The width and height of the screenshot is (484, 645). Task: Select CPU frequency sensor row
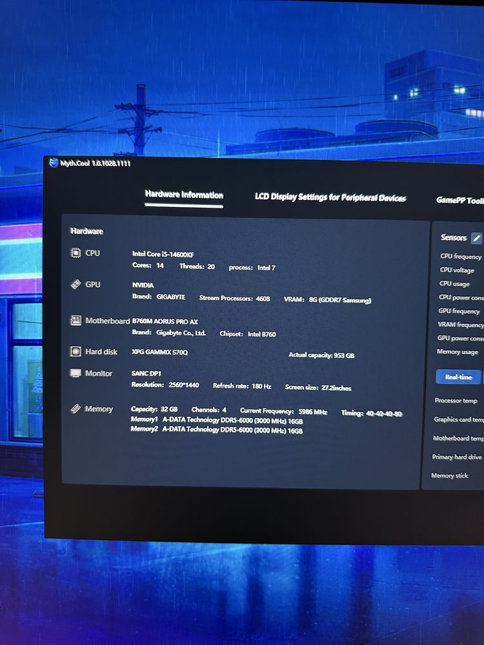461,256
